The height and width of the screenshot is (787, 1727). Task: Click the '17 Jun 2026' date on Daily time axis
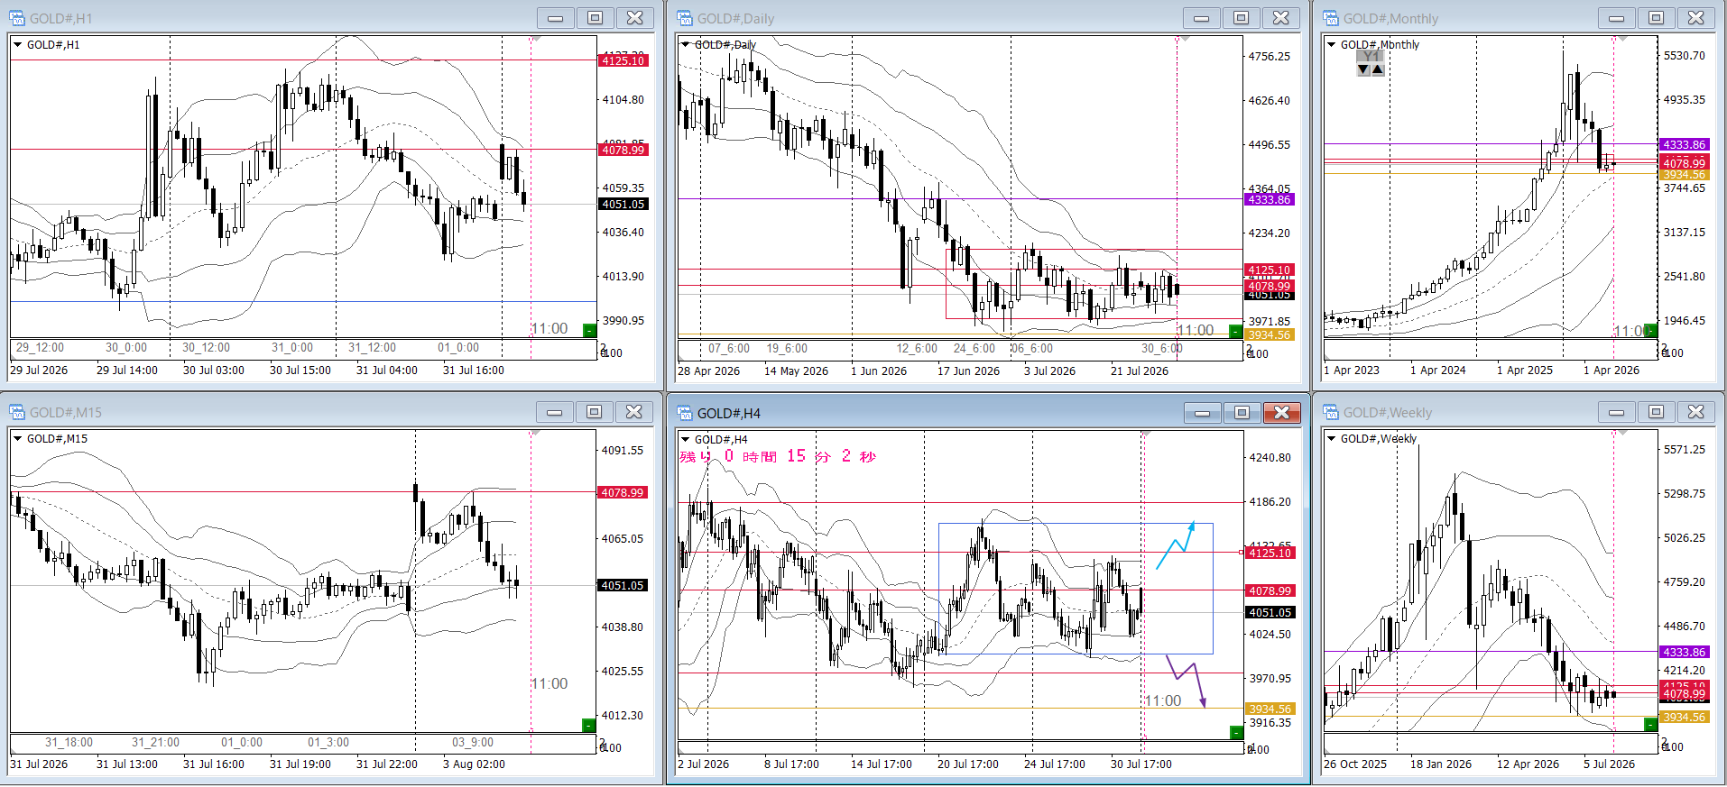pos(968,371)
